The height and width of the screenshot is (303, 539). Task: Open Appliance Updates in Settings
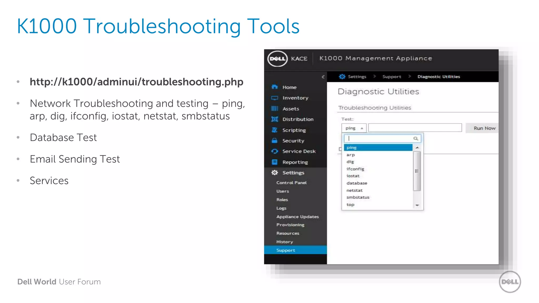(x=297, y=217)
